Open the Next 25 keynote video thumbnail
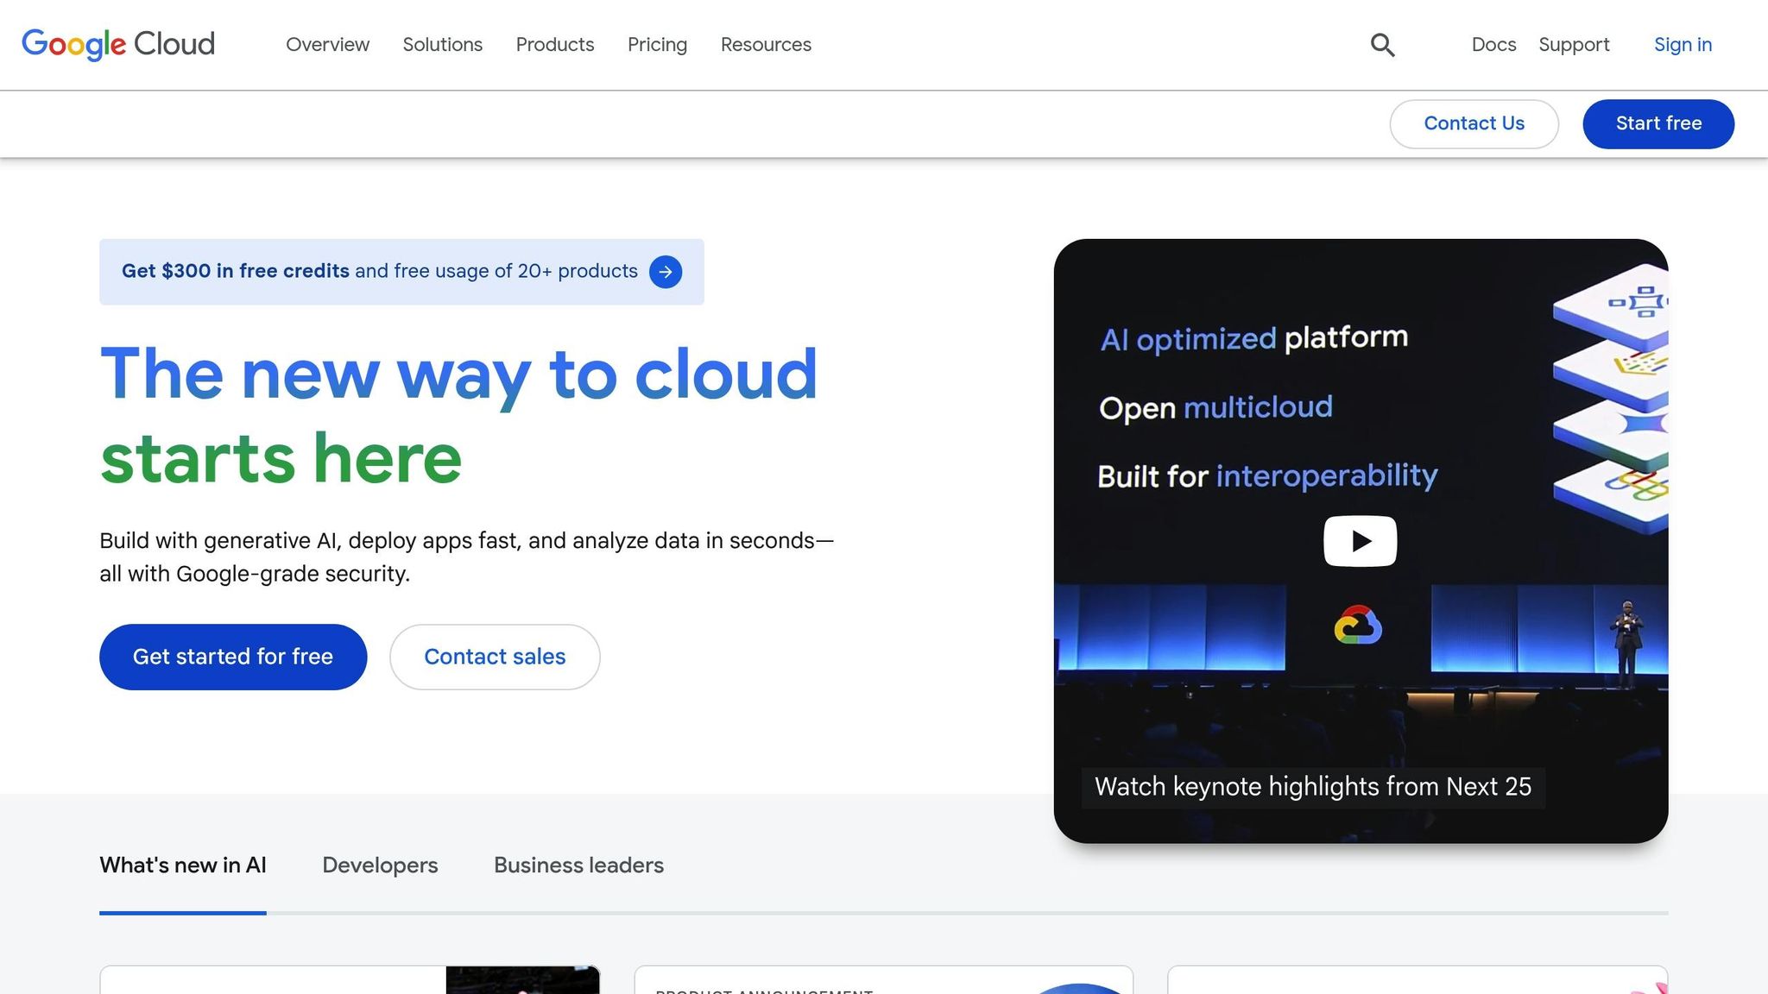The height and width of the screenshot is (994, 1768). 1360,541
